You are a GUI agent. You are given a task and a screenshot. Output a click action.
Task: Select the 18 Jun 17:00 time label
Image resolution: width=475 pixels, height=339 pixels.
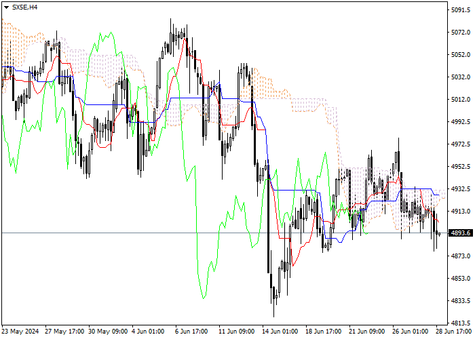[324, 332]
